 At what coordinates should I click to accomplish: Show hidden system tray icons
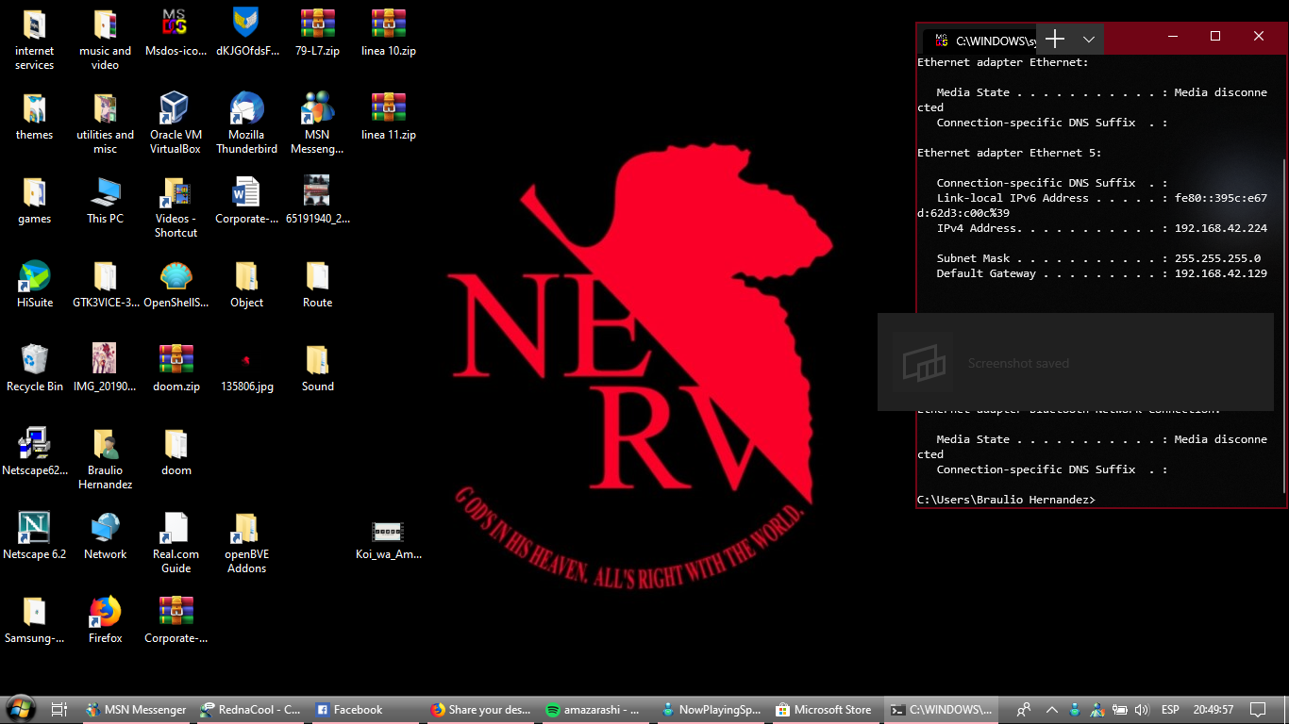(x=1052, y=710)
